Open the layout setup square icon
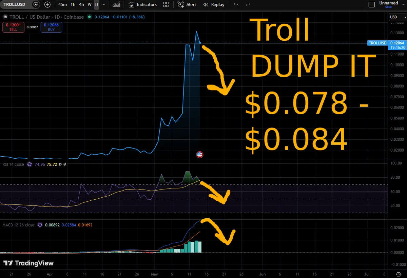This screenshot has height=278, width=407. tap(372, 5)
